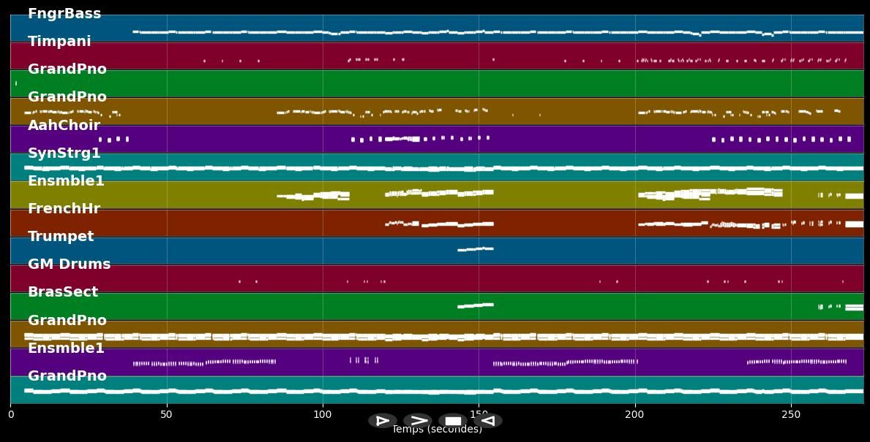Select the FngrBass track label
The height and width of the screenshot is (442, 870).
click(x=64, y=14)
